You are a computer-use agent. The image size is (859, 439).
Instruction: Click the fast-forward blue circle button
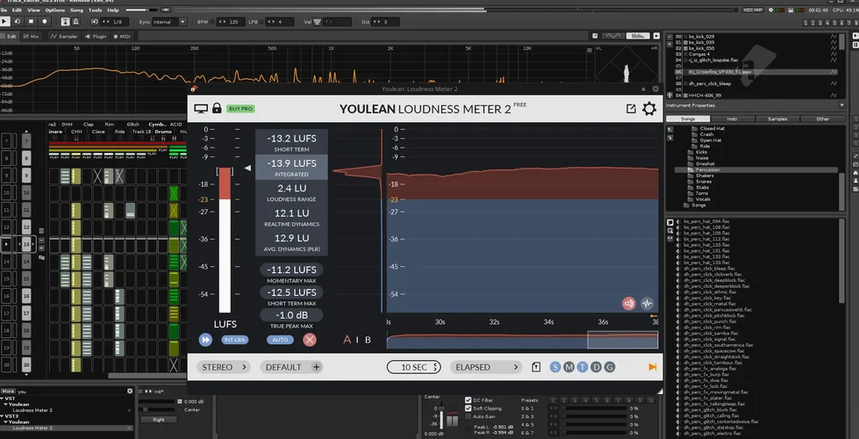[x=205, y=340]
